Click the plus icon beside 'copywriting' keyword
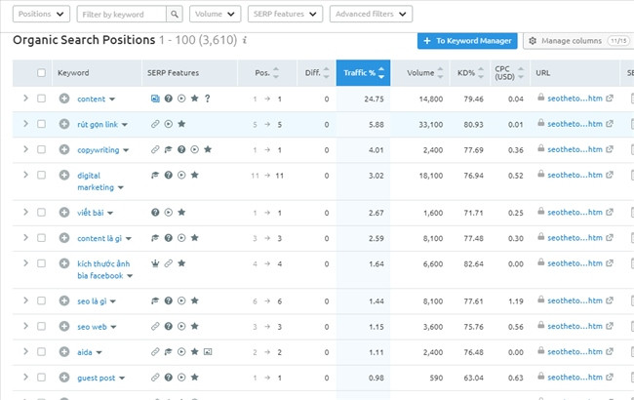 point(64,149)
